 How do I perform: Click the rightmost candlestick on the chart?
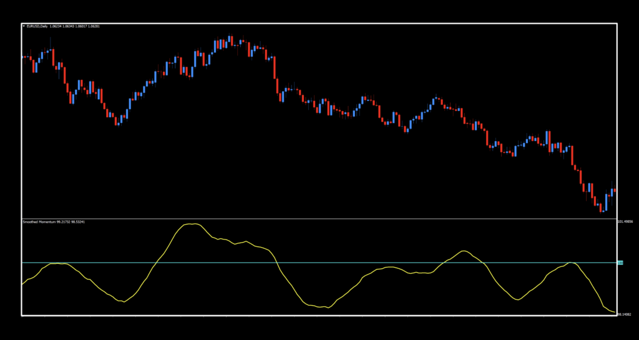615,190
